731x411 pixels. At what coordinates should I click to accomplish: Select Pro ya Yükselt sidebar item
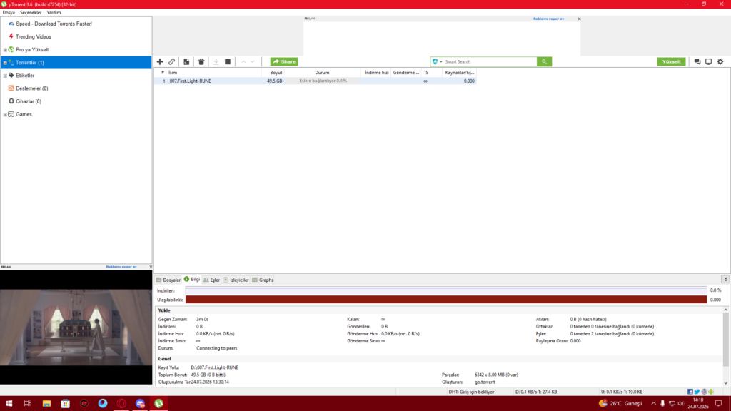(32, 49)
